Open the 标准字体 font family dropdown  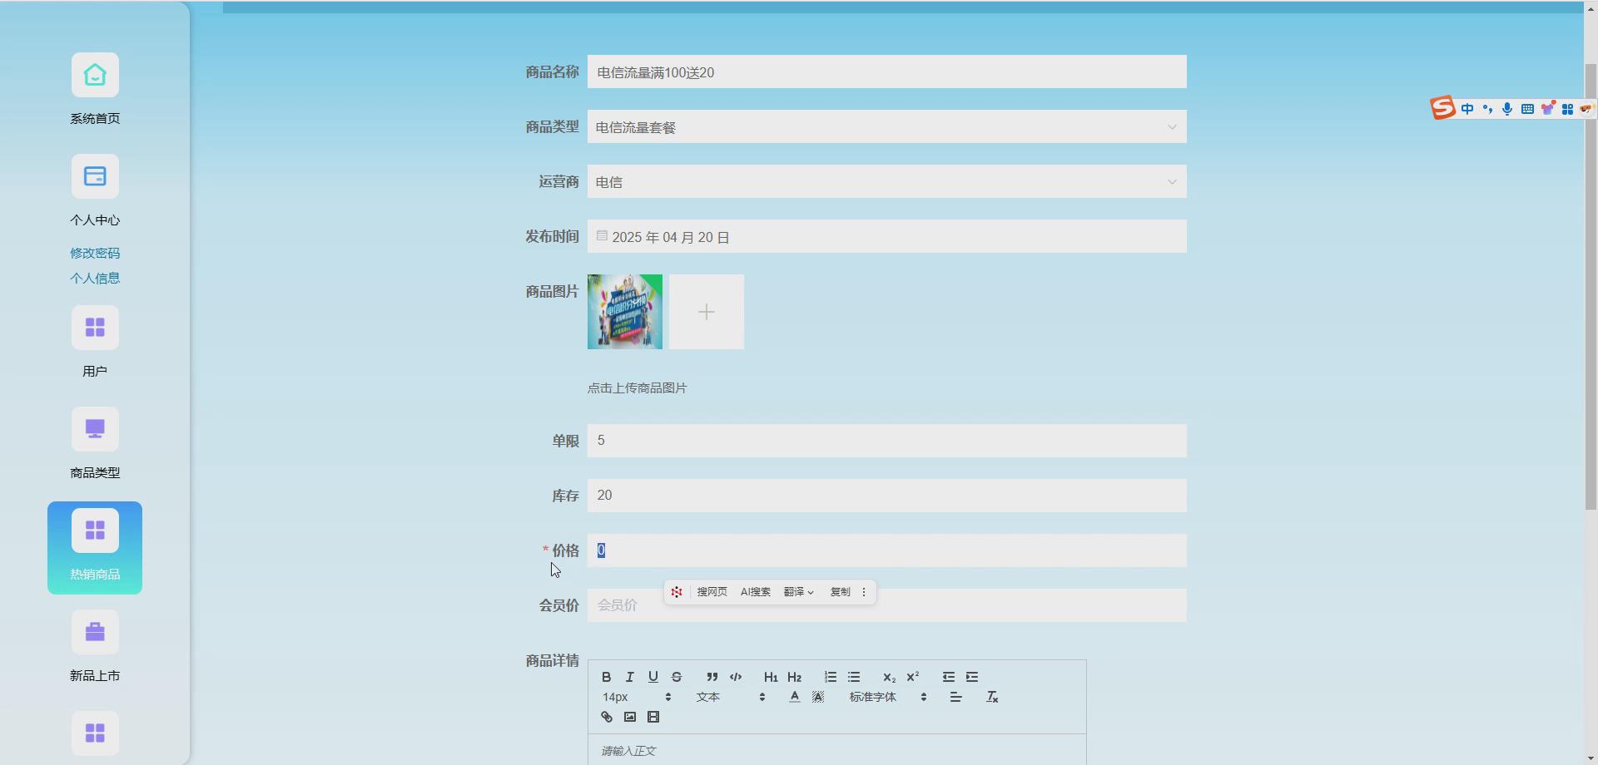point(888,697)
